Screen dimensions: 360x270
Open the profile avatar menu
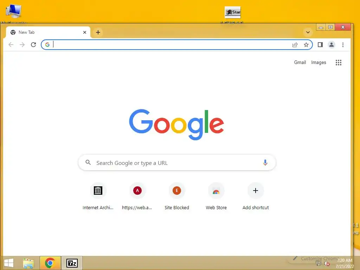(331, 45)
